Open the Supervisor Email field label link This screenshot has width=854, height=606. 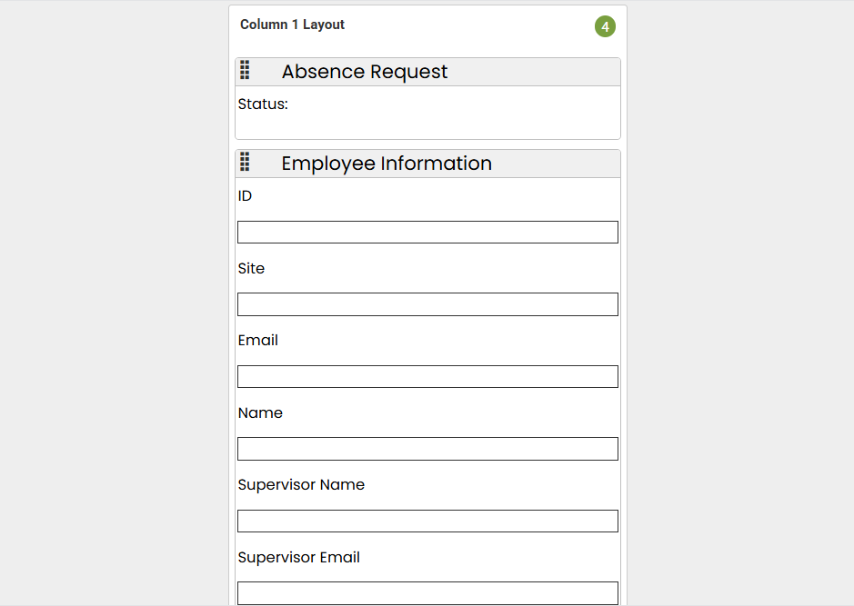pyautogui.click(x=298, y=557)
